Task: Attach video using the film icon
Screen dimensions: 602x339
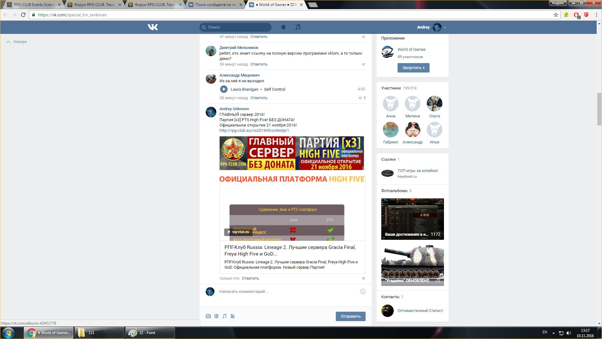Action: [x=216, y=316]
